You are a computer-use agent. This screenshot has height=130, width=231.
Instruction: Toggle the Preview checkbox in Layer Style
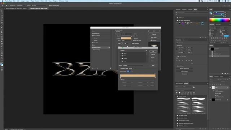click(151, 40)
